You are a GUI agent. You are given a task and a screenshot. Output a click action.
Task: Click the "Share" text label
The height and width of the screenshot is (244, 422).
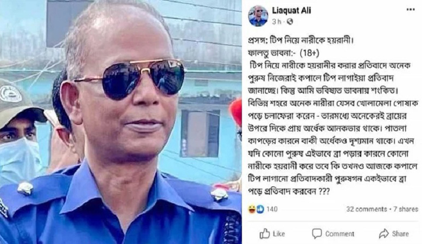[400, 234]
